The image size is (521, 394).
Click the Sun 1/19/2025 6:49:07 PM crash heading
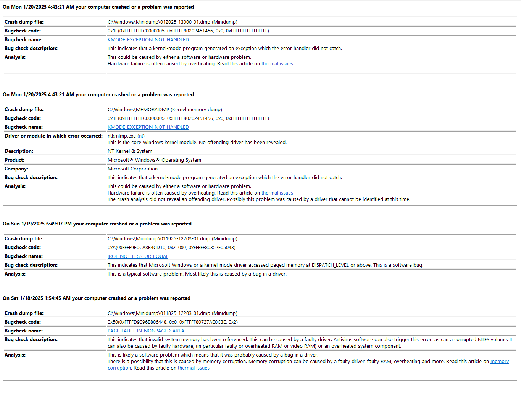pos(97,224)
